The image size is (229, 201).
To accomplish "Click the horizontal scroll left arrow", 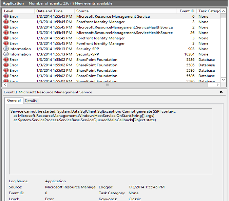I will pos(5,85).
